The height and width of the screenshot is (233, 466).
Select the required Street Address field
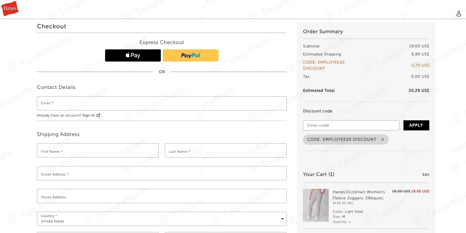(162, 173)
